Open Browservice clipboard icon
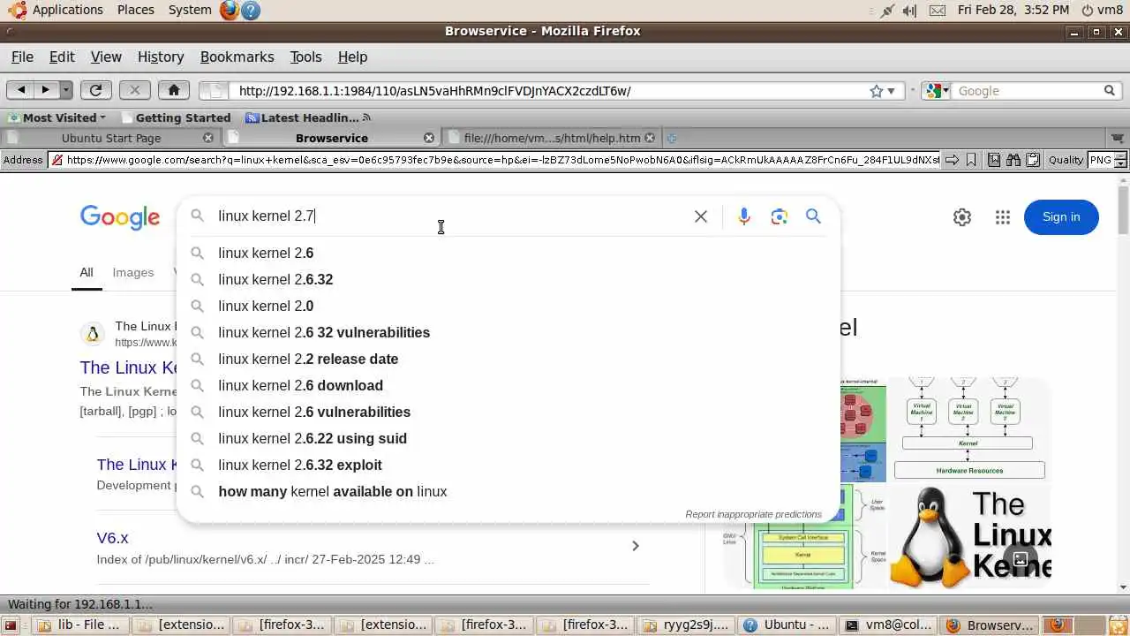Viewport: 1130px width, 636px height. click(x=1031, y=160)
